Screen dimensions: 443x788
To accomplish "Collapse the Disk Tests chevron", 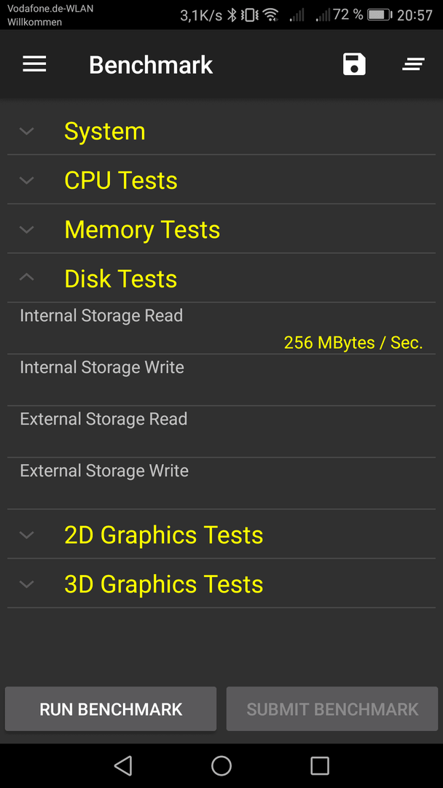I will point(26,277).
